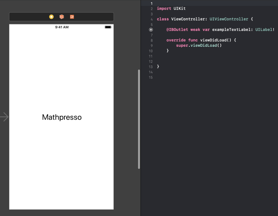Viewport: 278px width, 216px height.
Task: Place cursor on super.viewDidLoad() call
Action: [x=199, y=46]
